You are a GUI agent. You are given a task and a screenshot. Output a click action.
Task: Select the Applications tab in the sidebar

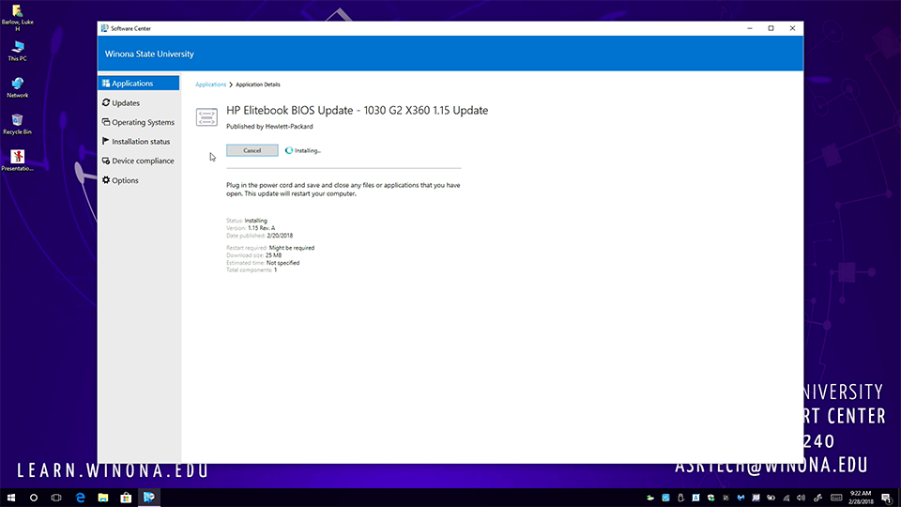point(132,84)
